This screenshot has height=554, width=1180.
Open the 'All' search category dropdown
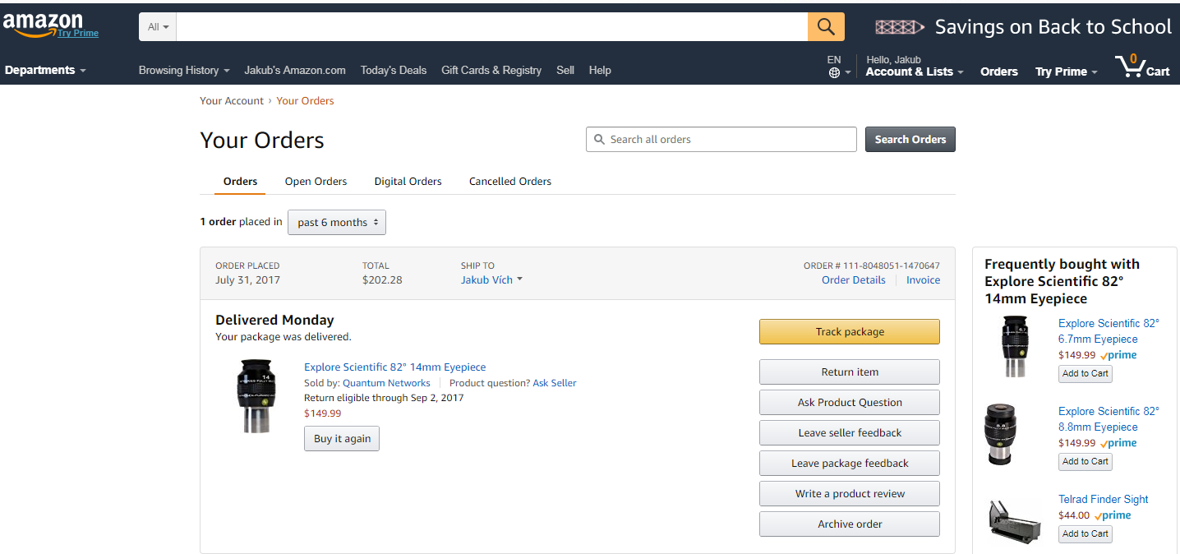(x=158, y=27)
